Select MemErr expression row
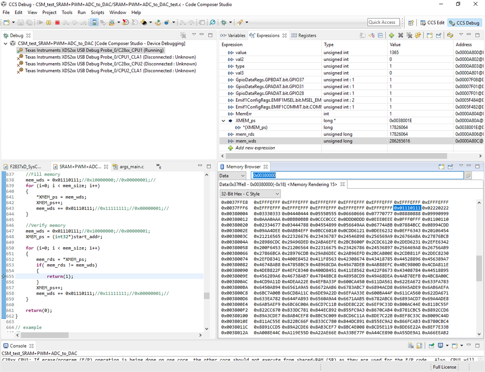Image resolution: width=485 pixels, height=372 pixels. coord(351,113)
